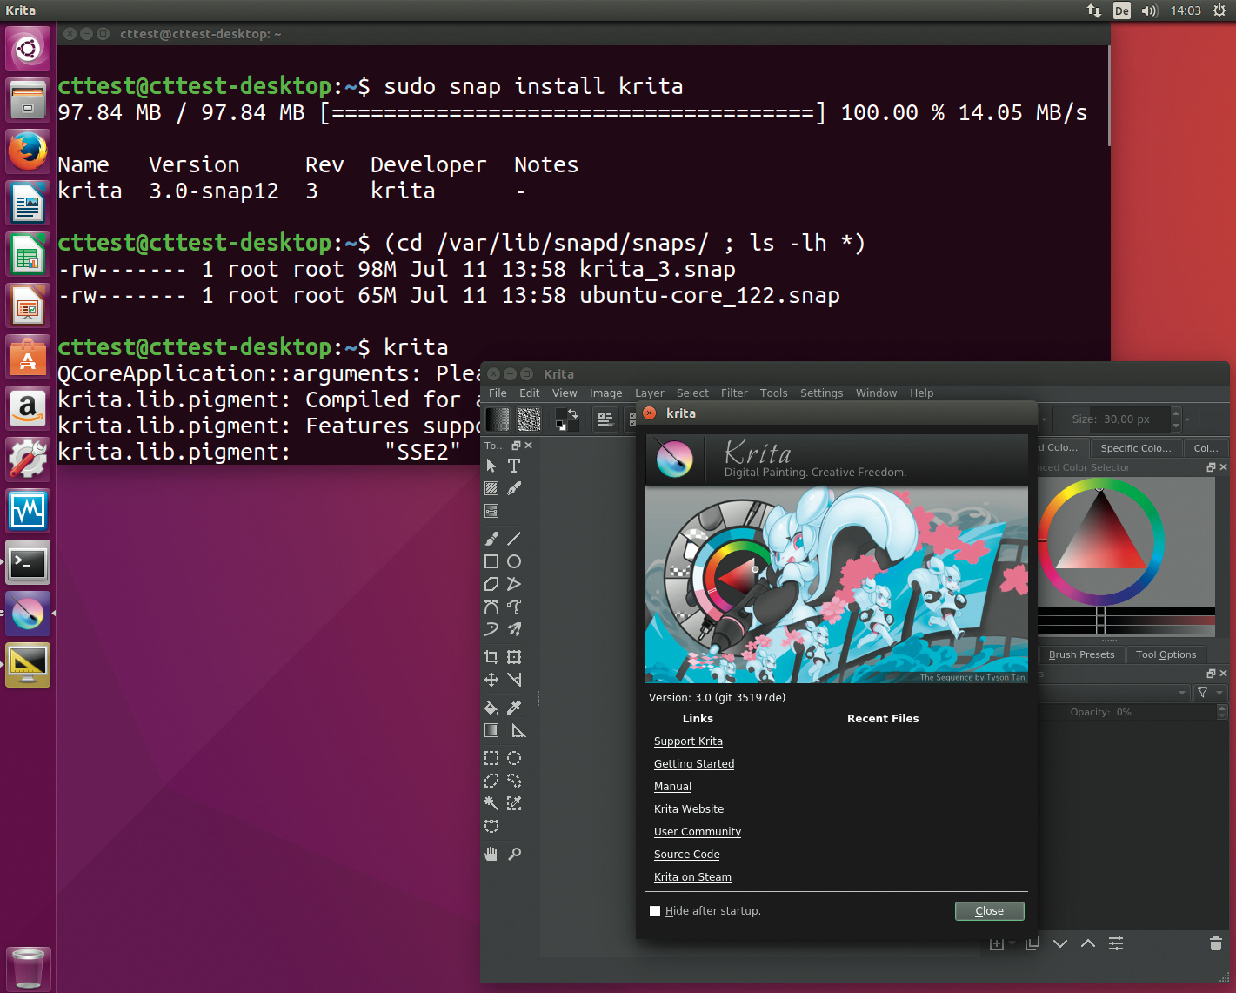Switch to the Tool Options tab
This screenshot has width=1236, height=993.
point(1166,654)
